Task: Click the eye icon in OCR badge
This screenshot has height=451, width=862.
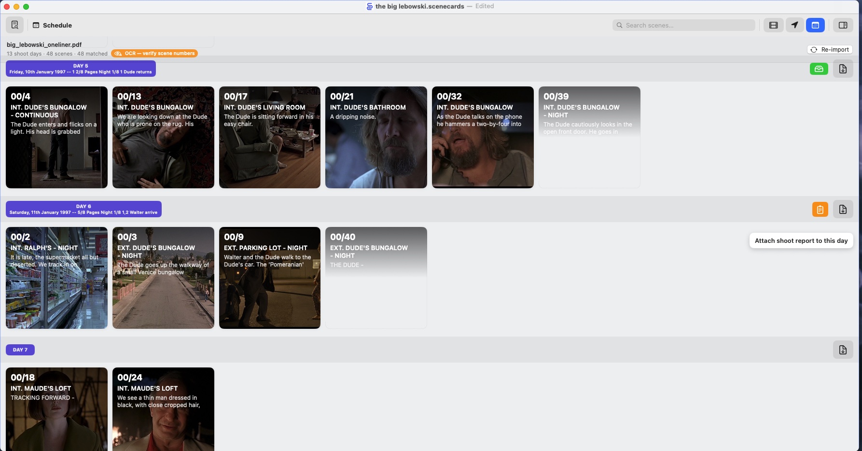Action: click(118, 54)
